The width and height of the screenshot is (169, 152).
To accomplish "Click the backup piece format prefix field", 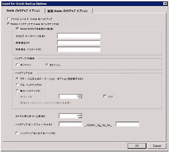I will point(71,124).
